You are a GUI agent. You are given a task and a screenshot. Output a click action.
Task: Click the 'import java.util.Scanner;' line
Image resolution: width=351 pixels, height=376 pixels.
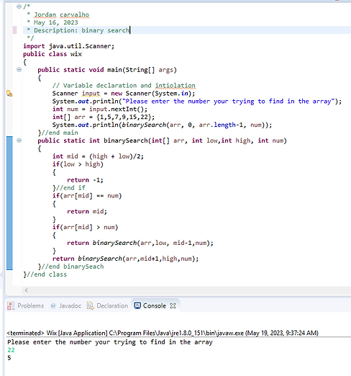pyautogui.click(x=69, y=46)
